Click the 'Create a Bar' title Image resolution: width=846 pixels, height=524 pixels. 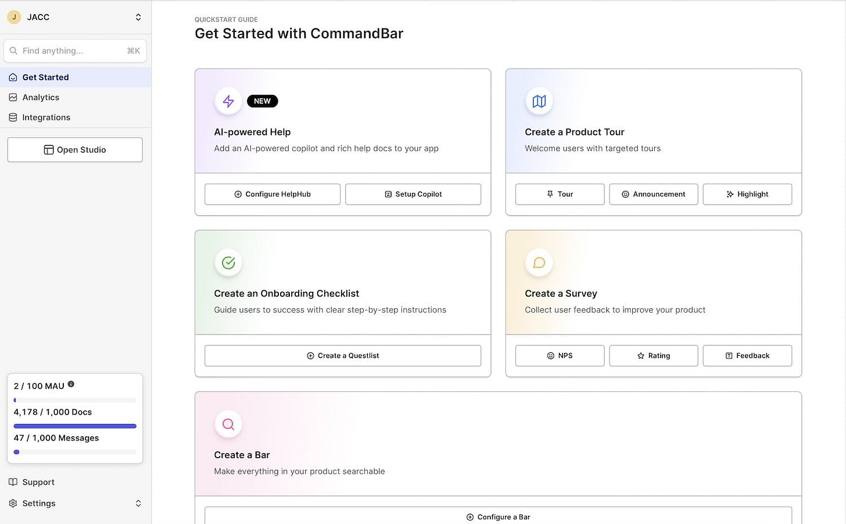242,455
